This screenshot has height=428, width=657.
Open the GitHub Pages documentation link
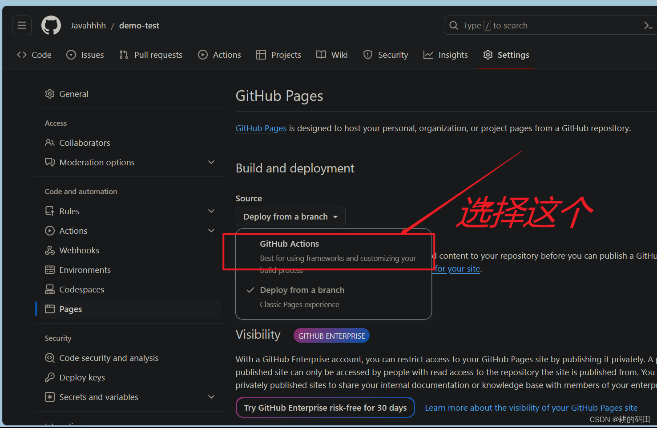click(x=261, y=128)
